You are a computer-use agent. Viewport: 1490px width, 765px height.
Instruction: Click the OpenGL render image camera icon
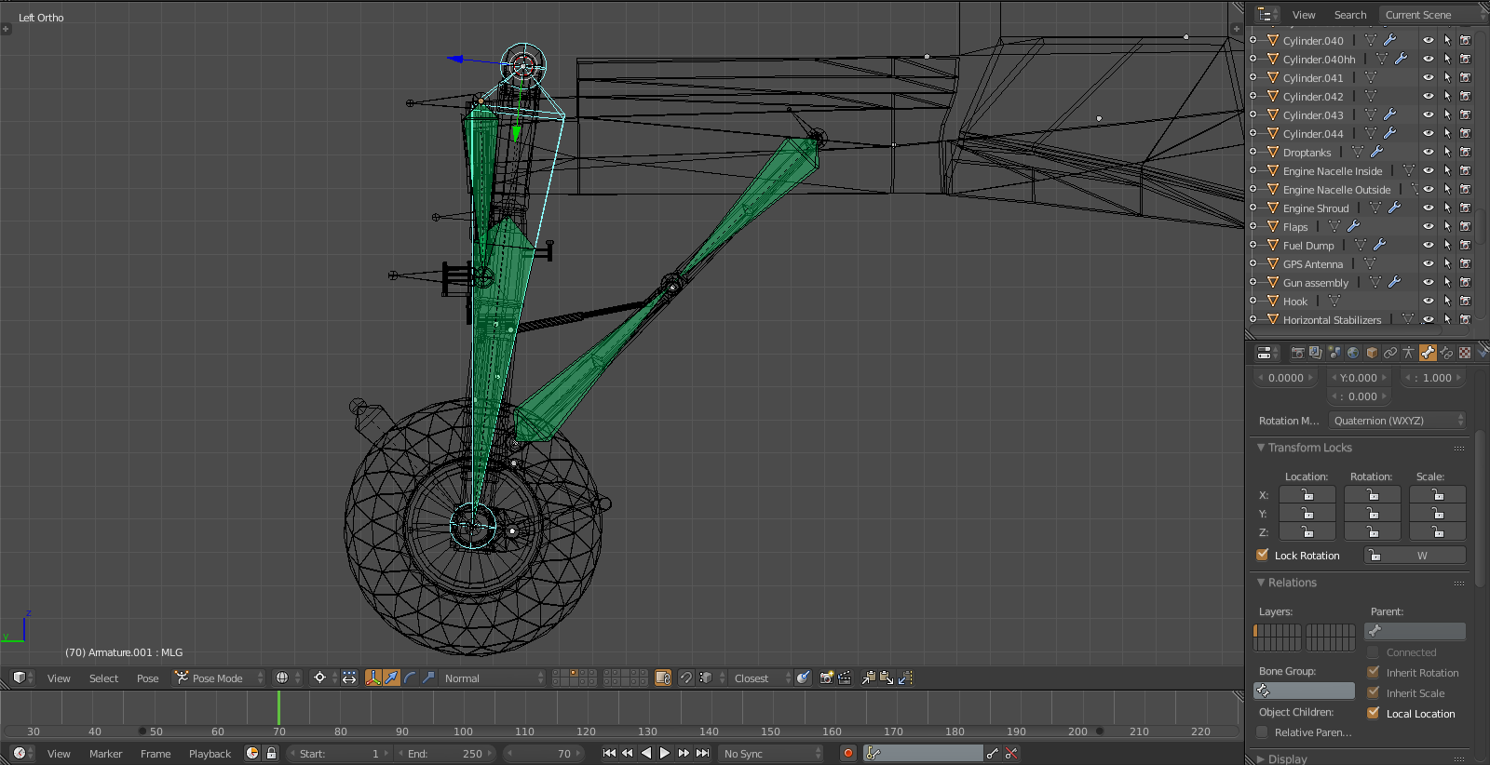[x=826, y=678]
